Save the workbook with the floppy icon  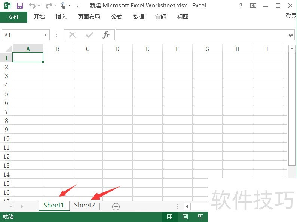click(x=20, y=6)
